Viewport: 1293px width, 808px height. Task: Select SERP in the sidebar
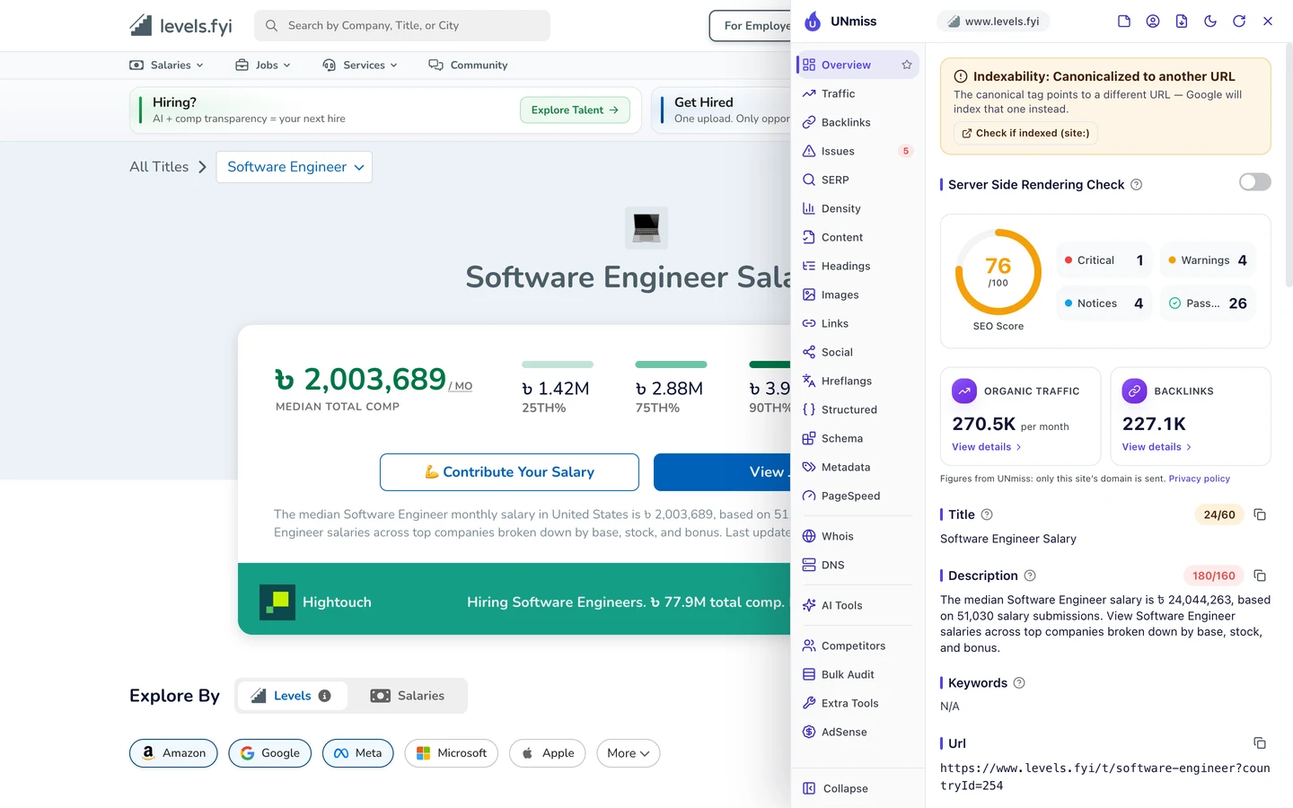(858, 180)
